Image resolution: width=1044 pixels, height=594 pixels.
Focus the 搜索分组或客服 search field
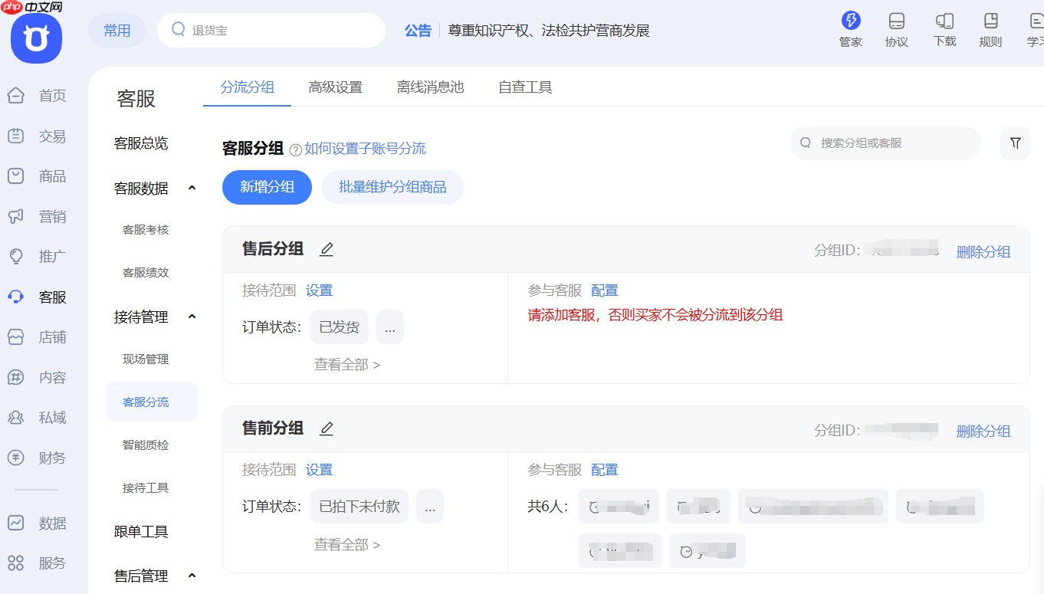[885, 143]
